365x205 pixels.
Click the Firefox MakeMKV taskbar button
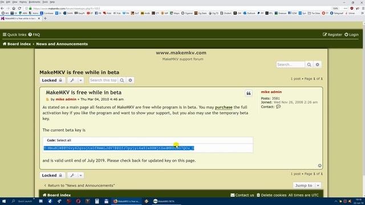(127, 201)
